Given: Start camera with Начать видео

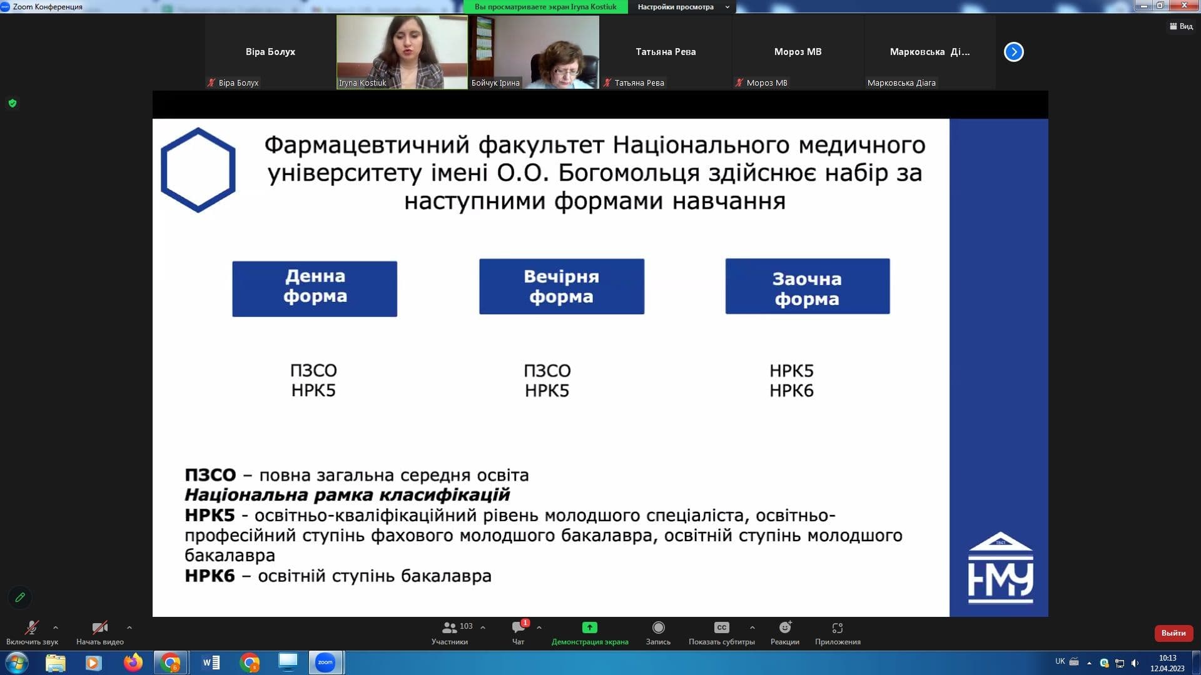Looking at the screenshot, I should pos(100,633).
